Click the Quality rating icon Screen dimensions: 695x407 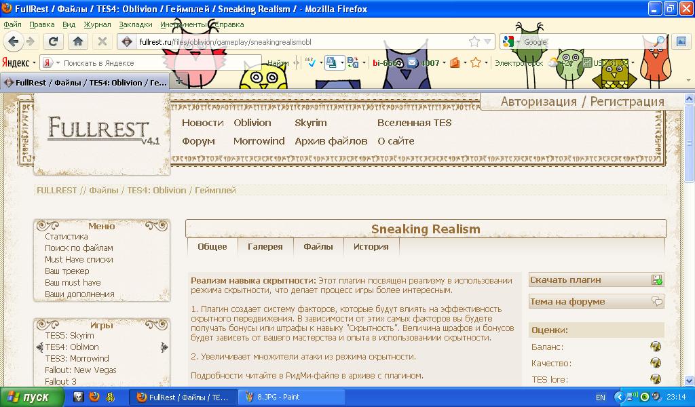(655, 363)
